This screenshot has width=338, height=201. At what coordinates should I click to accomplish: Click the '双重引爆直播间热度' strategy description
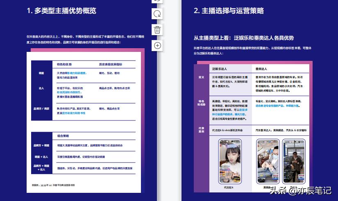81,157
